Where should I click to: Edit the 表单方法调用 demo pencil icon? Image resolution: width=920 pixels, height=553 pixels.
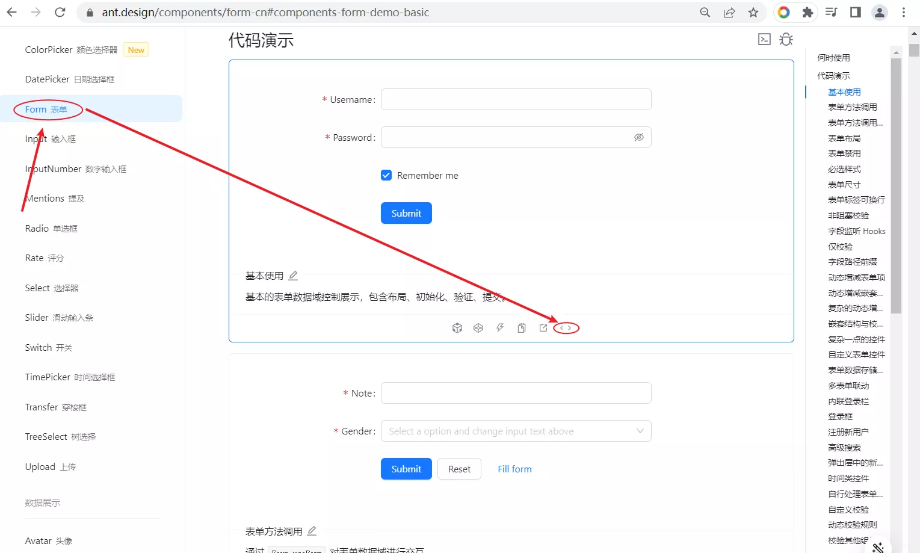pos(312,531)
